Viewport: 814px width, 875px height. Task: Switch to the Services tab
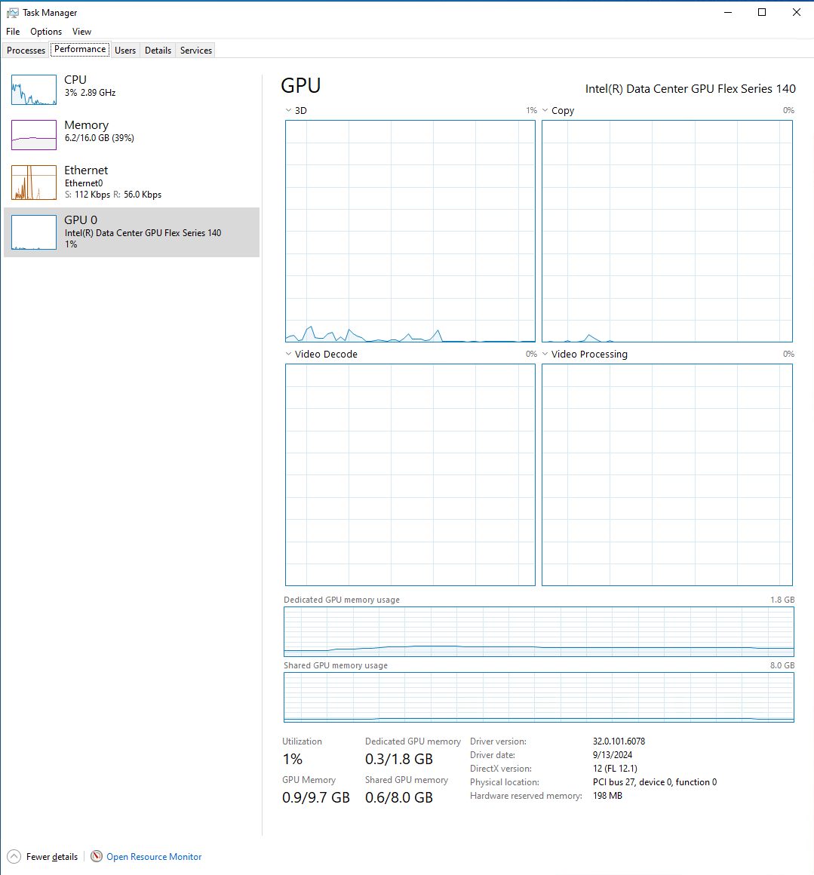point(195,51)
